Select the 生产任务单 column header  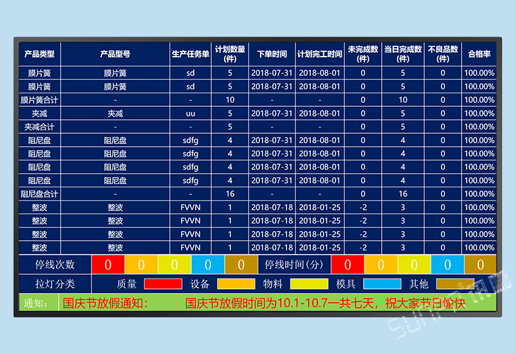[x=191, y=54]
